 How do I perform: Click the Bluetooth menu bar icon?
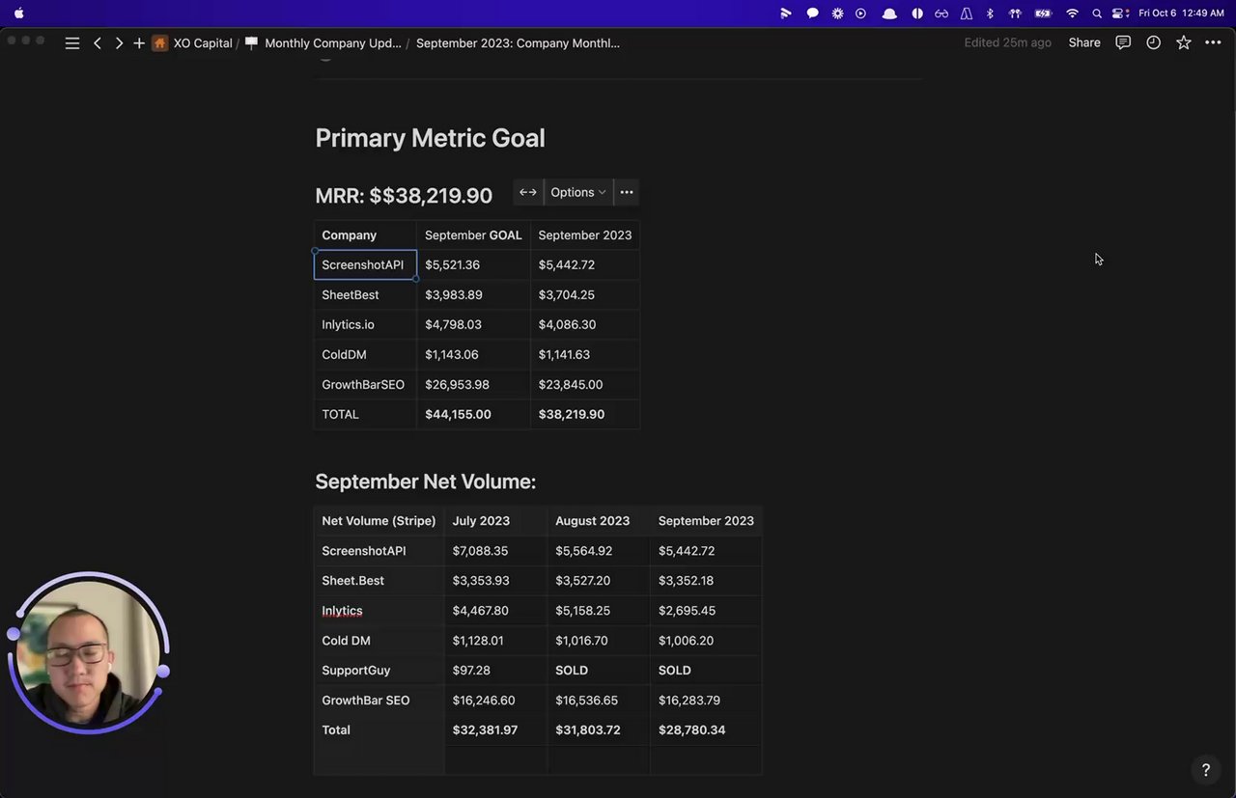(990, 14)
